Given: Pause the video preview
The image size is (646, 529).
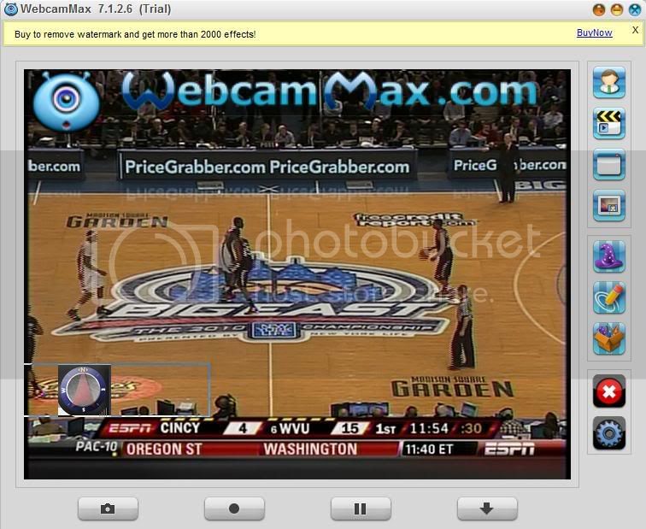Looking at the screenshot, I should pos(361,508).
